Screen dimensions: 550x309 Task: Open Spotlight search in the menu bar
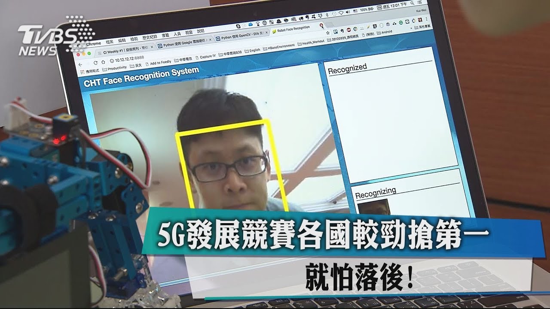click(x=412, y=3)
